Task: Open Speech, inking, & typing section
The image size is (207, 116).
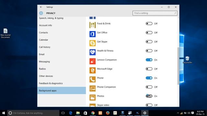Action: tap(51, 18)
